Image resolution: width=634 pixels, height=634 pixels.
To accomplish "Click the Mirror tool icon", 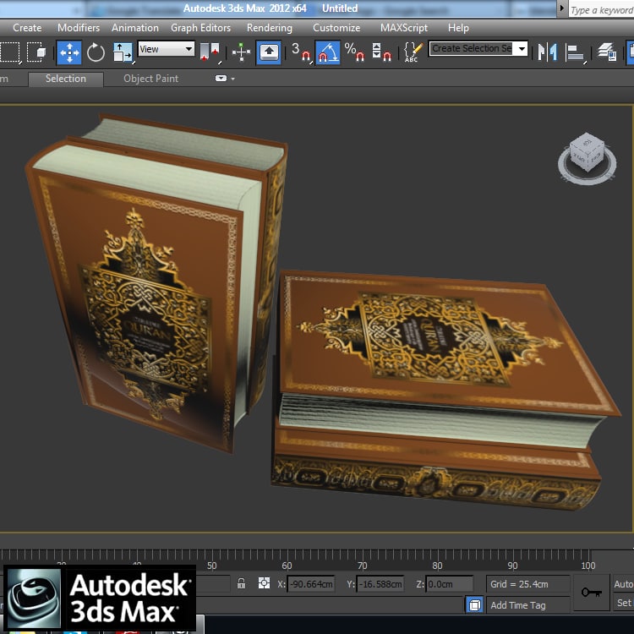I will [x=547, y=52].
